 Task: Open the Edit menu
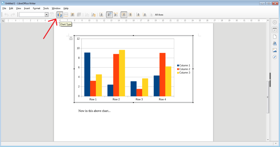11,8
